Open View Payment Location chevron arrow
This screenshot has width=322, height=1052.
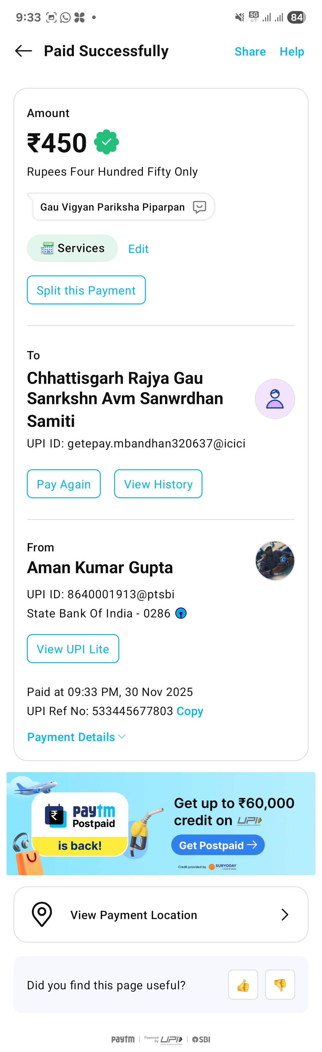(285, 914)
